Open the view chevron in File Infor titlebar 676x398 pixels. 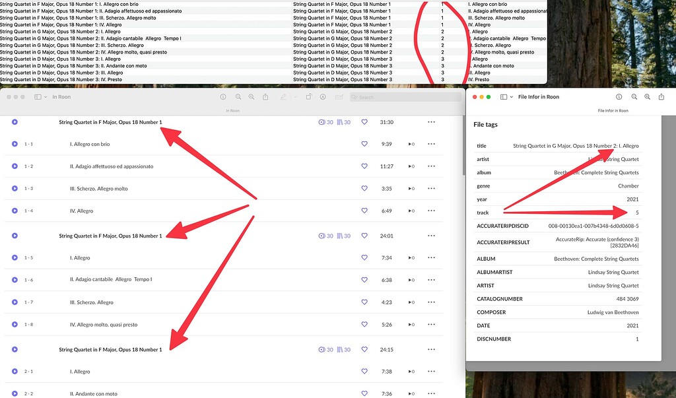tap(511, 96)
